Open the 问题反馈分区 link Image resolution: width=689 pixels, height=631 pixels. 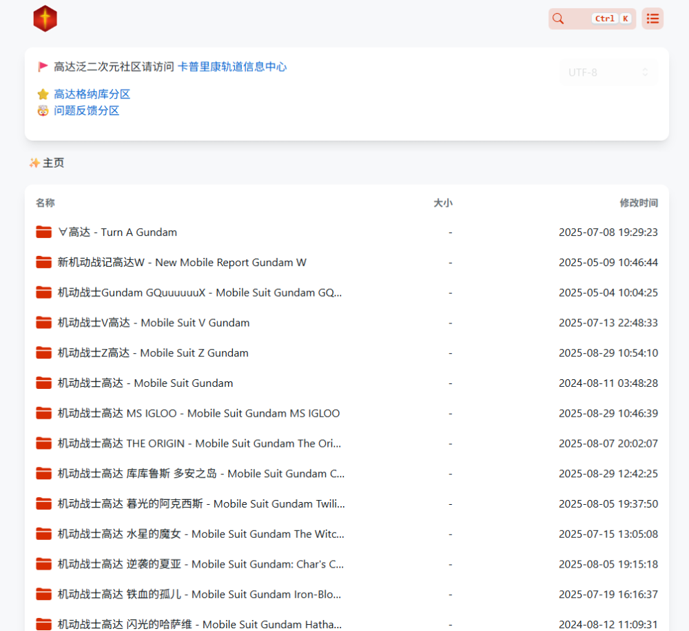tap(86, 111)
